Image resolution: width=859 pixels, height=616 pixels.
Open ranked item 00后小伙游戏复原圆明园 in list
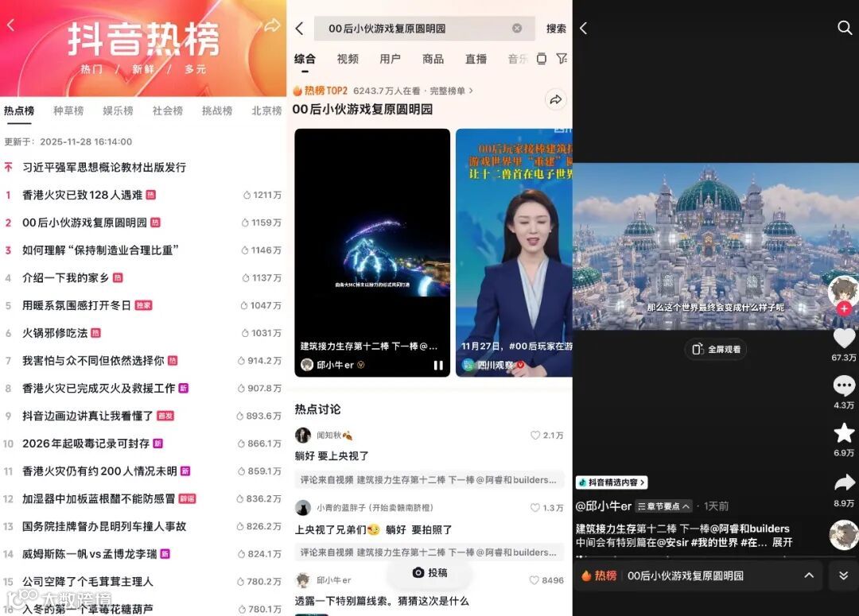(84, 223)
